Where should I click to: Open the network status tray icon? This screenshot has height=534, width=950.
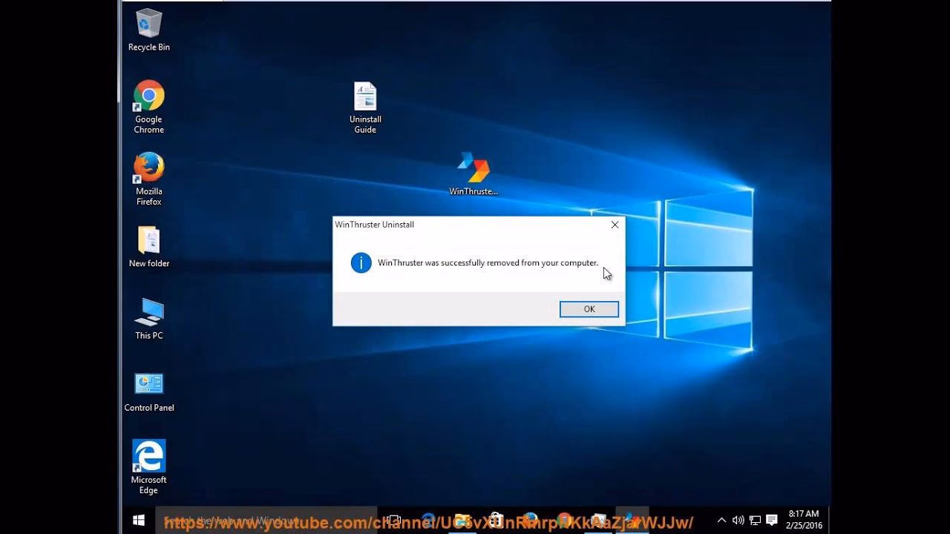coord(755,520)
